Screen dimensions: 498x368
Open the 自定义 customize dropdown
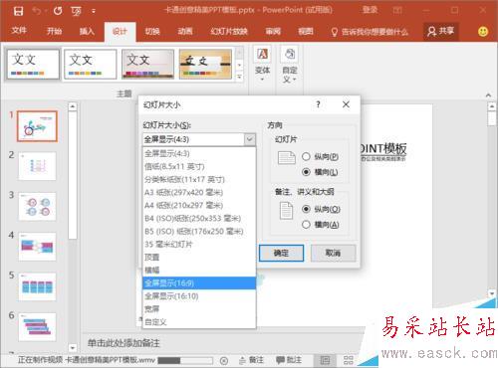[x=290, y=65]
